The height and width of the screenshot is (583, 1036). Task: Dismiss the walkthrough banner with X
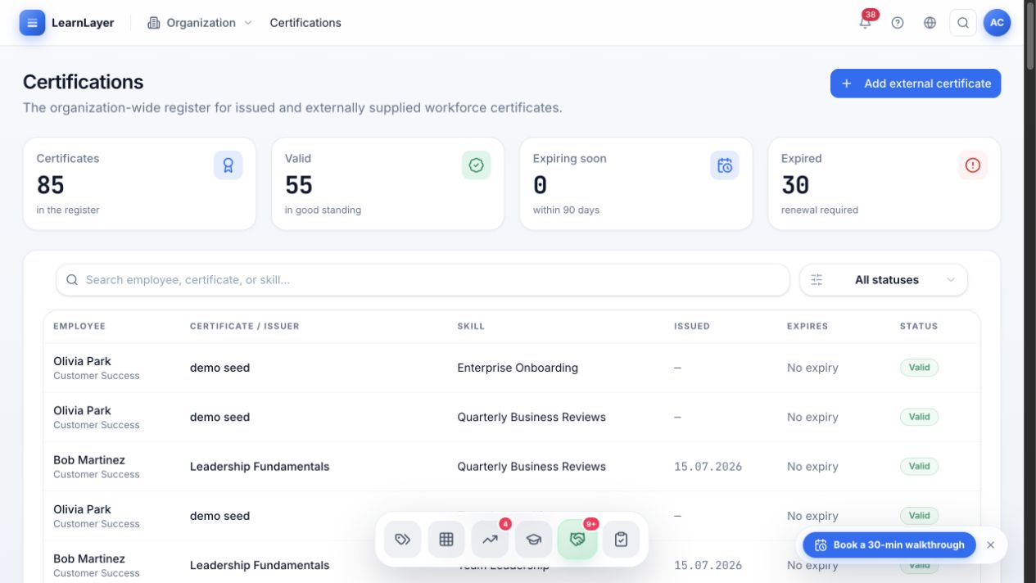coord(990,545)
